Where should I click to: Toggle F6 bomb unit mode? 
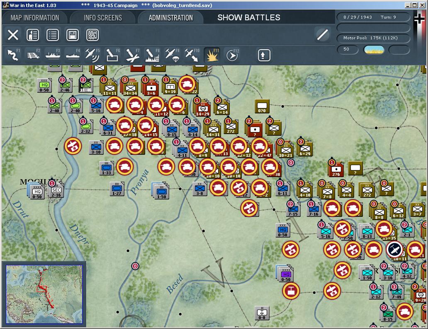[x=112, y=55]
